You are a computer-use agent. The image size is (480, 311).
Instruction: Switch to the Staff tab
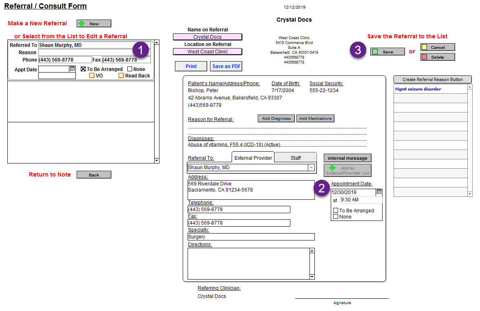[296, 158]
